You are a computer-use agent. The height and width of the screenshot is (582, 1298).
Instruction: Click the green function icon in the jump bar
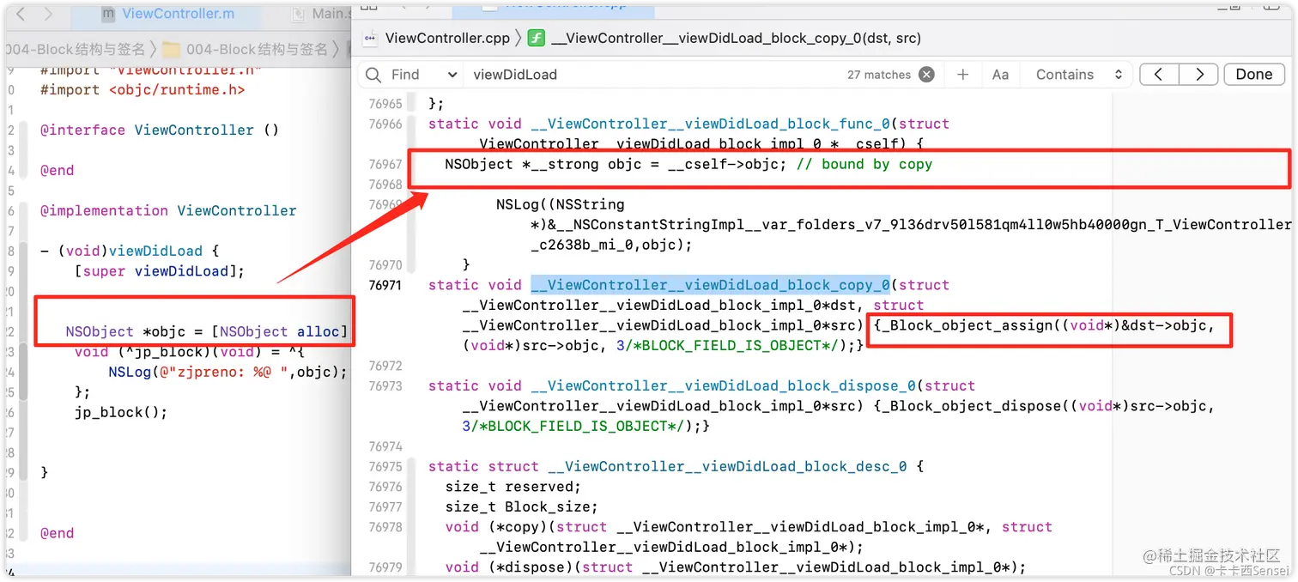(x=536, y=38)
